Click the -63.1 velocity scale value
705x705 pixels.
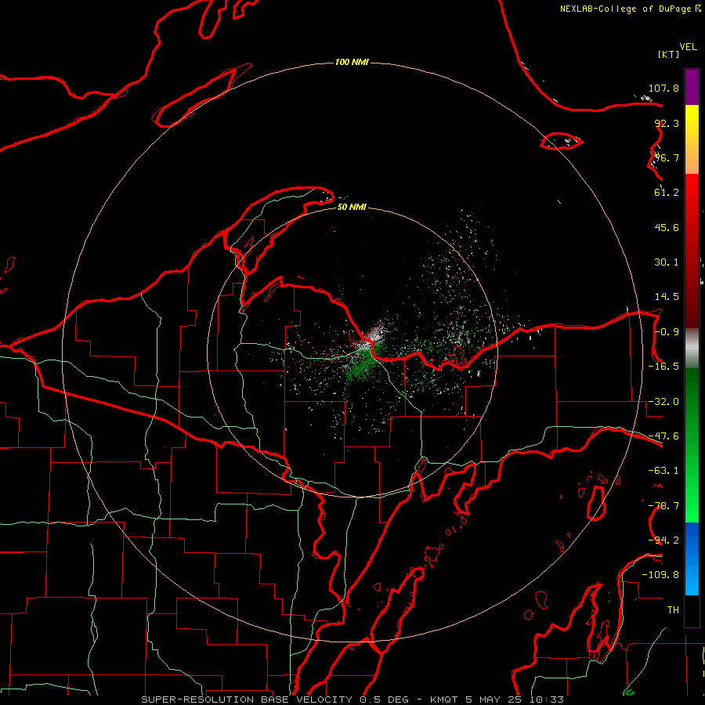[663, 471]
